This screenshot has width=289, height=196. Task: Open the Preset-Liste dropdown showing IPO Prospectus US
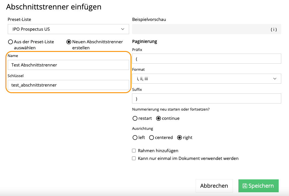(68, 29)
